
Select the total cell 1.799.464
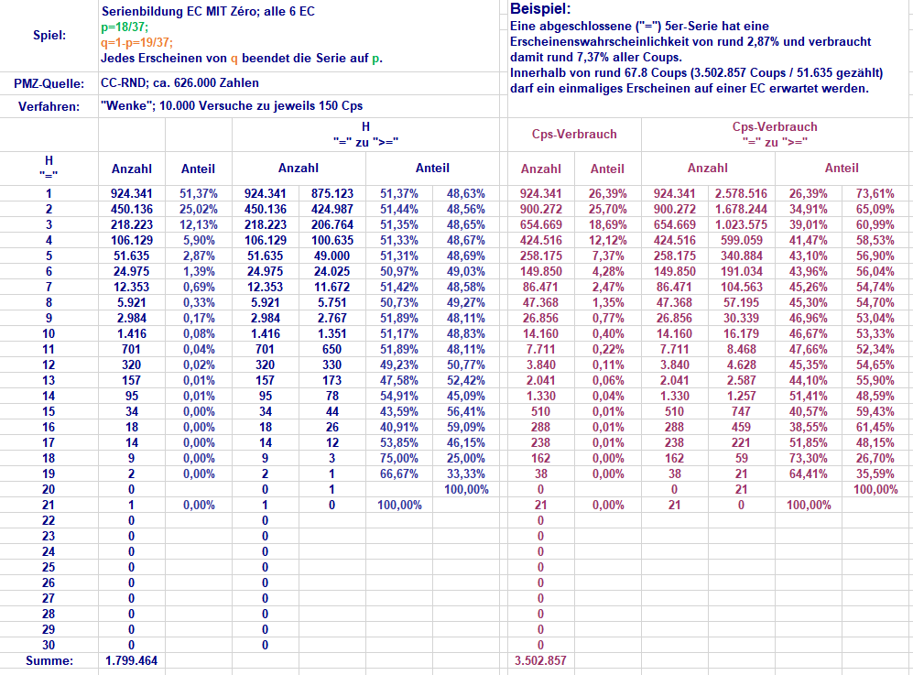pyautogui.click(x=131, y=660)
